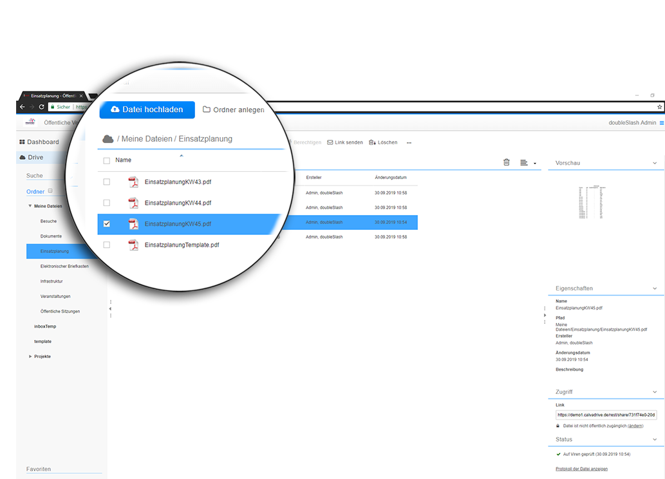
Task: Click the cloud icon in breadcrumb path
Action: (108, 139)
